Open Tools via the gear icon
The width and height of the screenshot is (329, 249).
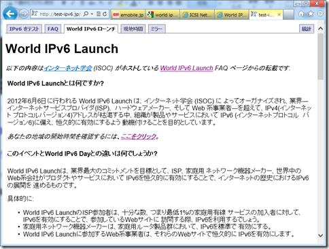point(320,14)
